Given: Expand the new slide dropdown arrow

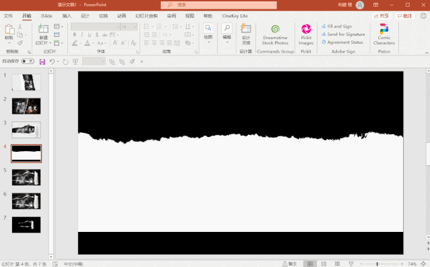Looking at the screenshot, I should coord(50,43).
